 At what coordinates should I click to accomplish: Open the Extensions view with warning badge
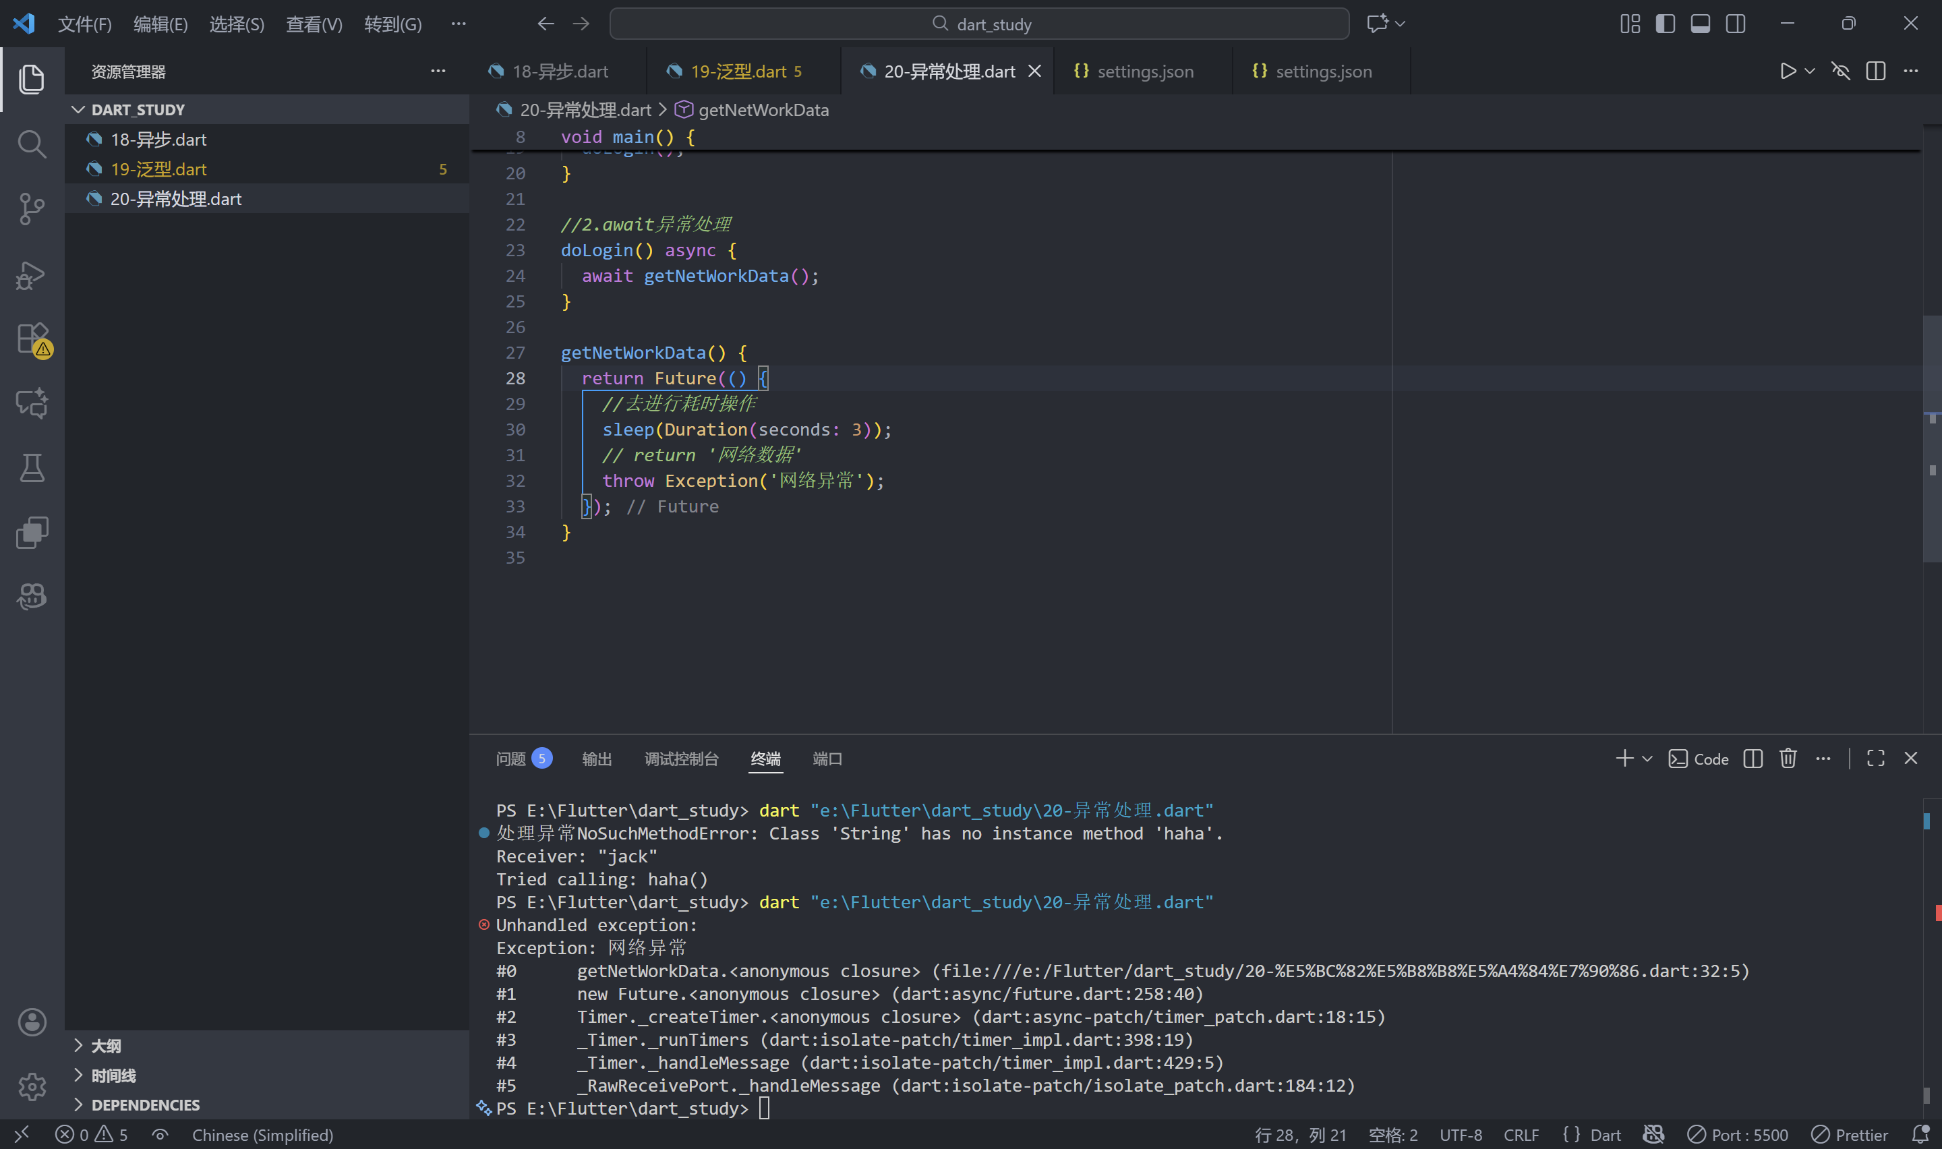[x=32, y=339]
